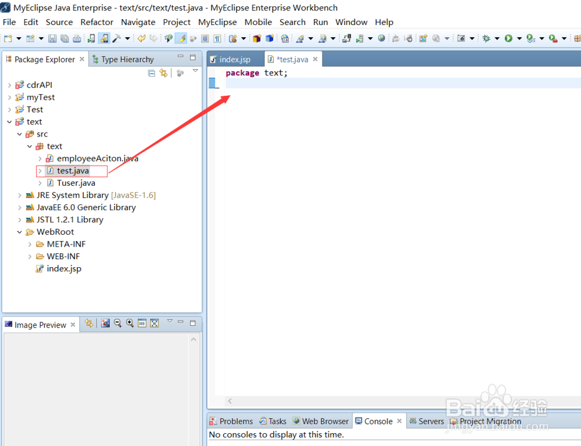Expand the myTest project
Image resolution: width=581 pixels, height=446 pixels.
tap(9, 98)
